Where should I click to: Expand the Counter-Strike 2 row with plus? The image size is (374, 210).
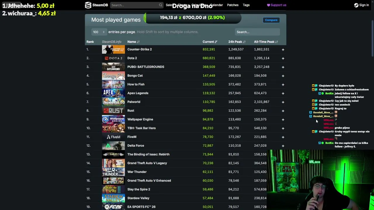(283, 50)
